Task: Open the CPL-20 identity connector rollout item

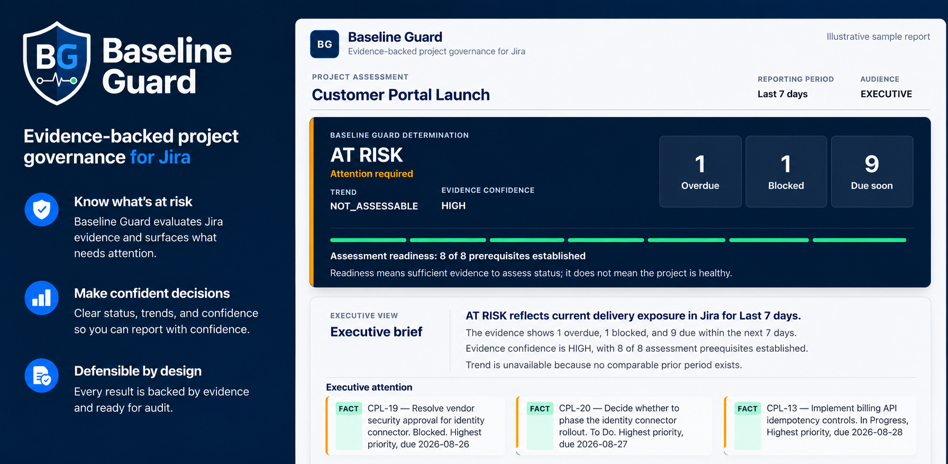Action: click(614, 426)
